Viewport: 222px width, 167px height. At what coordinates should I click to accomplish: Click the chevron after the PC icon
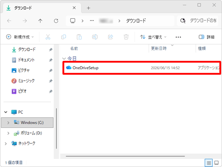click(83, 21)
